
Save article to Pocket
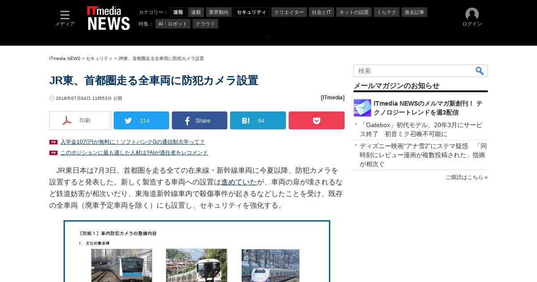click(x=316, y=120)
